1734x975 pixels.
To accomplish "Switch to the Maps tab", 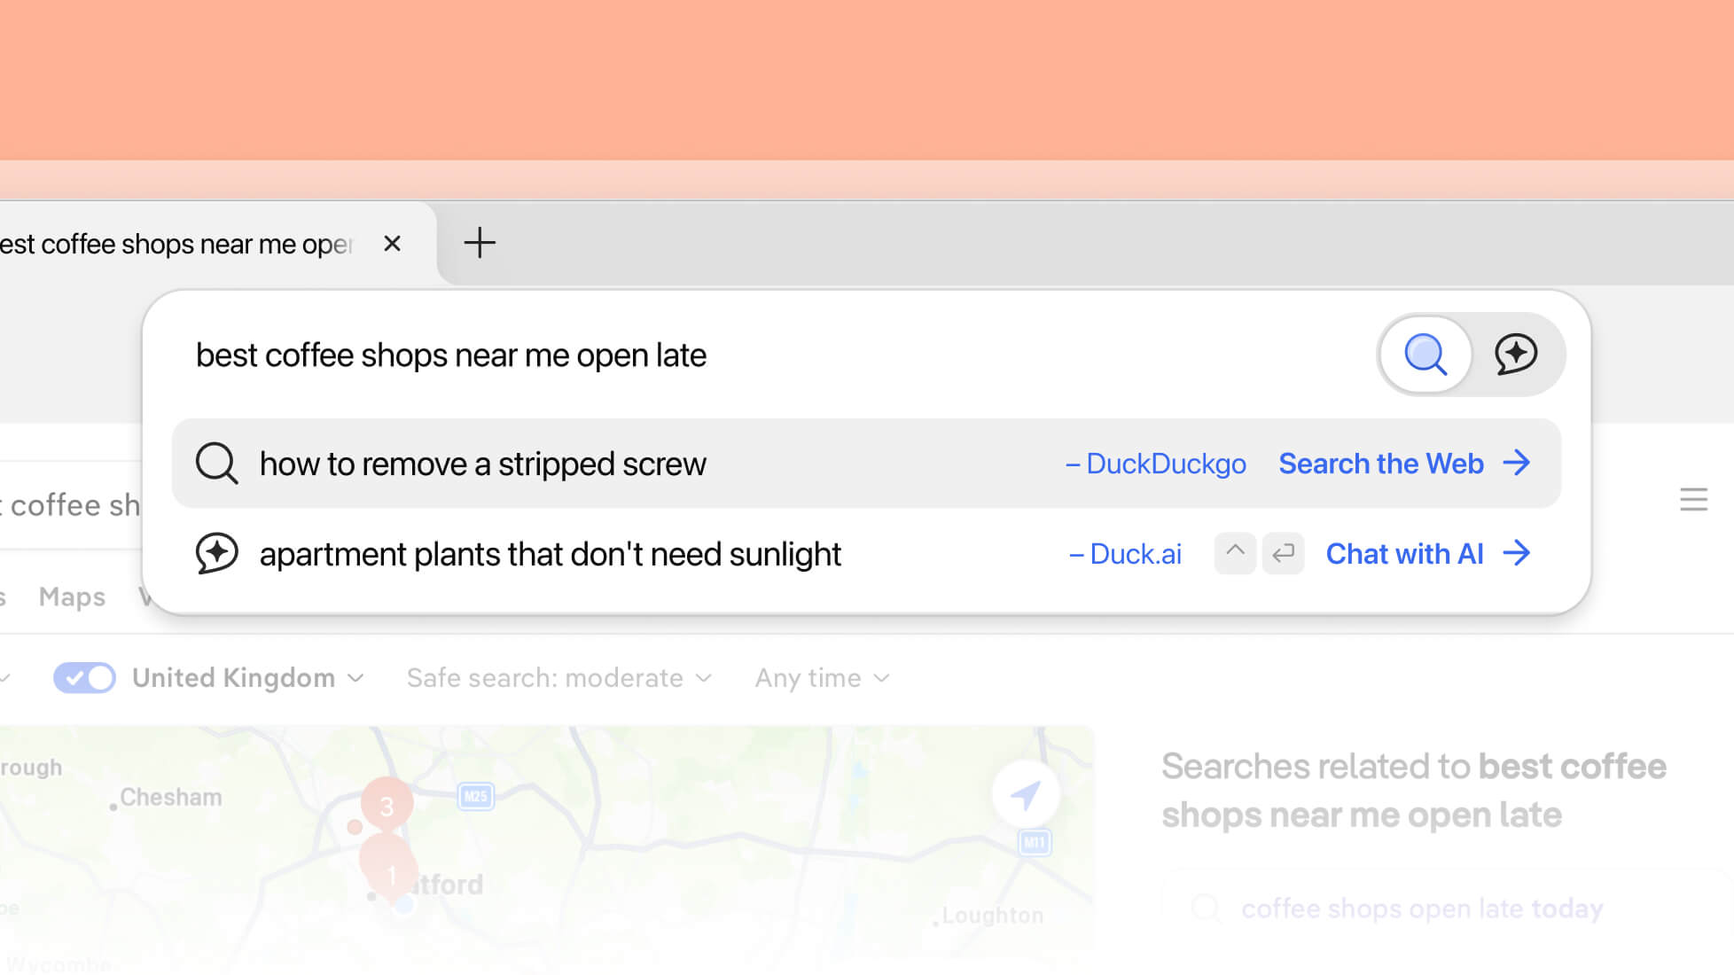I will 71,596.
